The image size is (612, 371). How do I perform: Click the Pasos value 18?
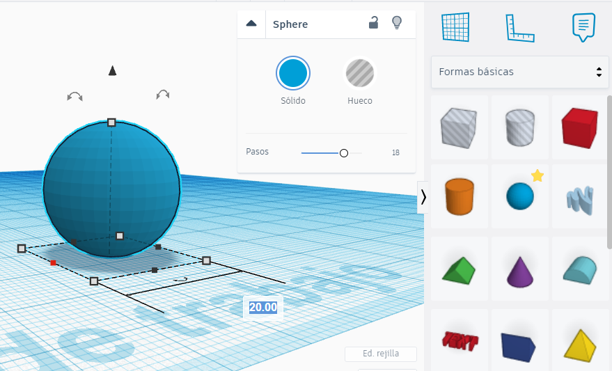[x=395, y=152]
